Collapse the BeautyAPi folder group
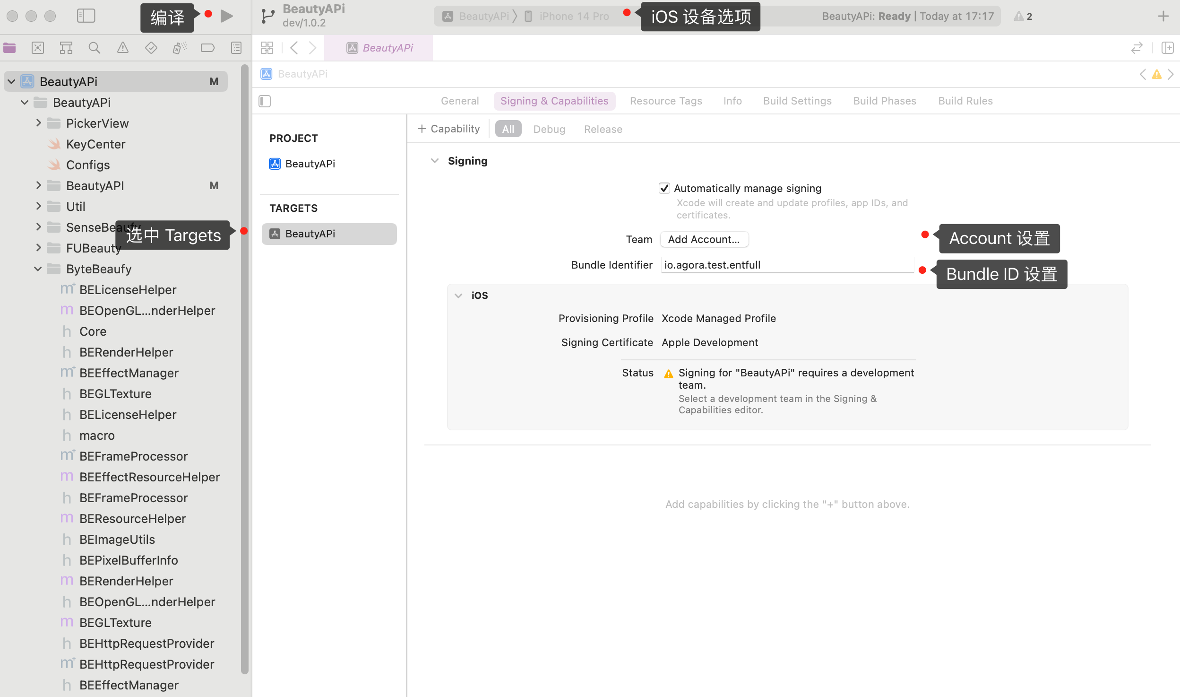Viewport: 1180px width, 697px height. click(x=25, y=103)
